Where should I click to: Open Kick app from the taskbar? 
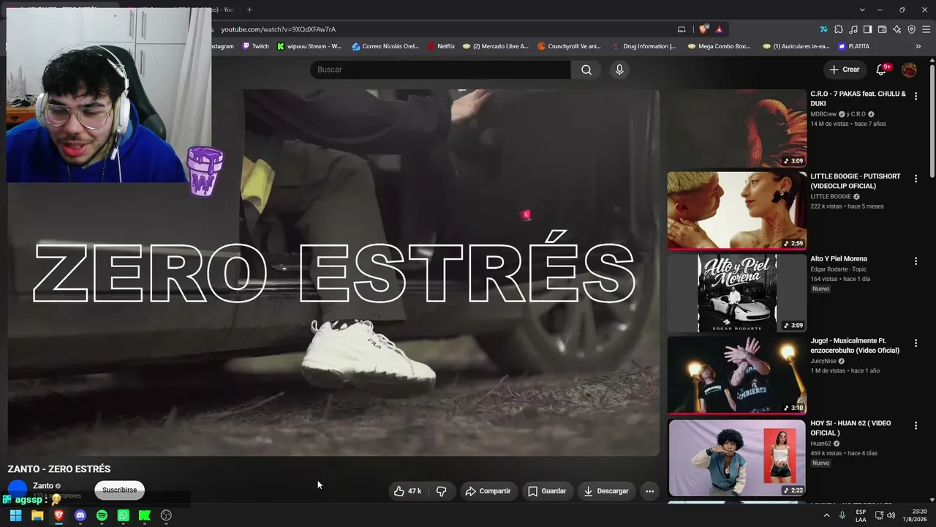pyautogui.click(x=145, y=515)
